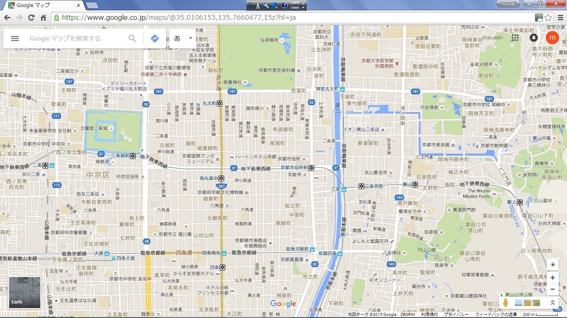This screenshot has height=318, width=567.
Task: Toggle the IME CAPS indicator
Action: point(295,3)
